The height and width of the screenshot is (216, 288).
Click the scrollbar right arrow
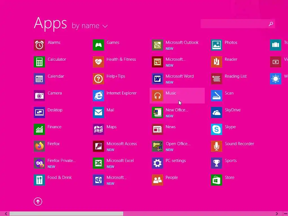(277, 214)
